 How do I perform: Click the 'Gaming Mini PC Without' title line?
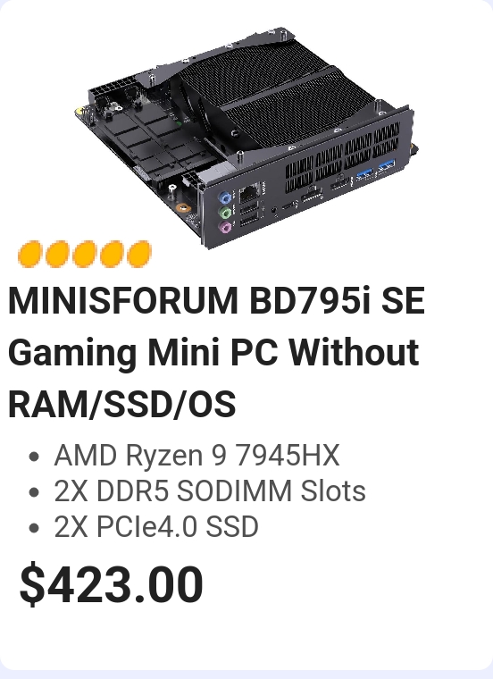(213, 352)
